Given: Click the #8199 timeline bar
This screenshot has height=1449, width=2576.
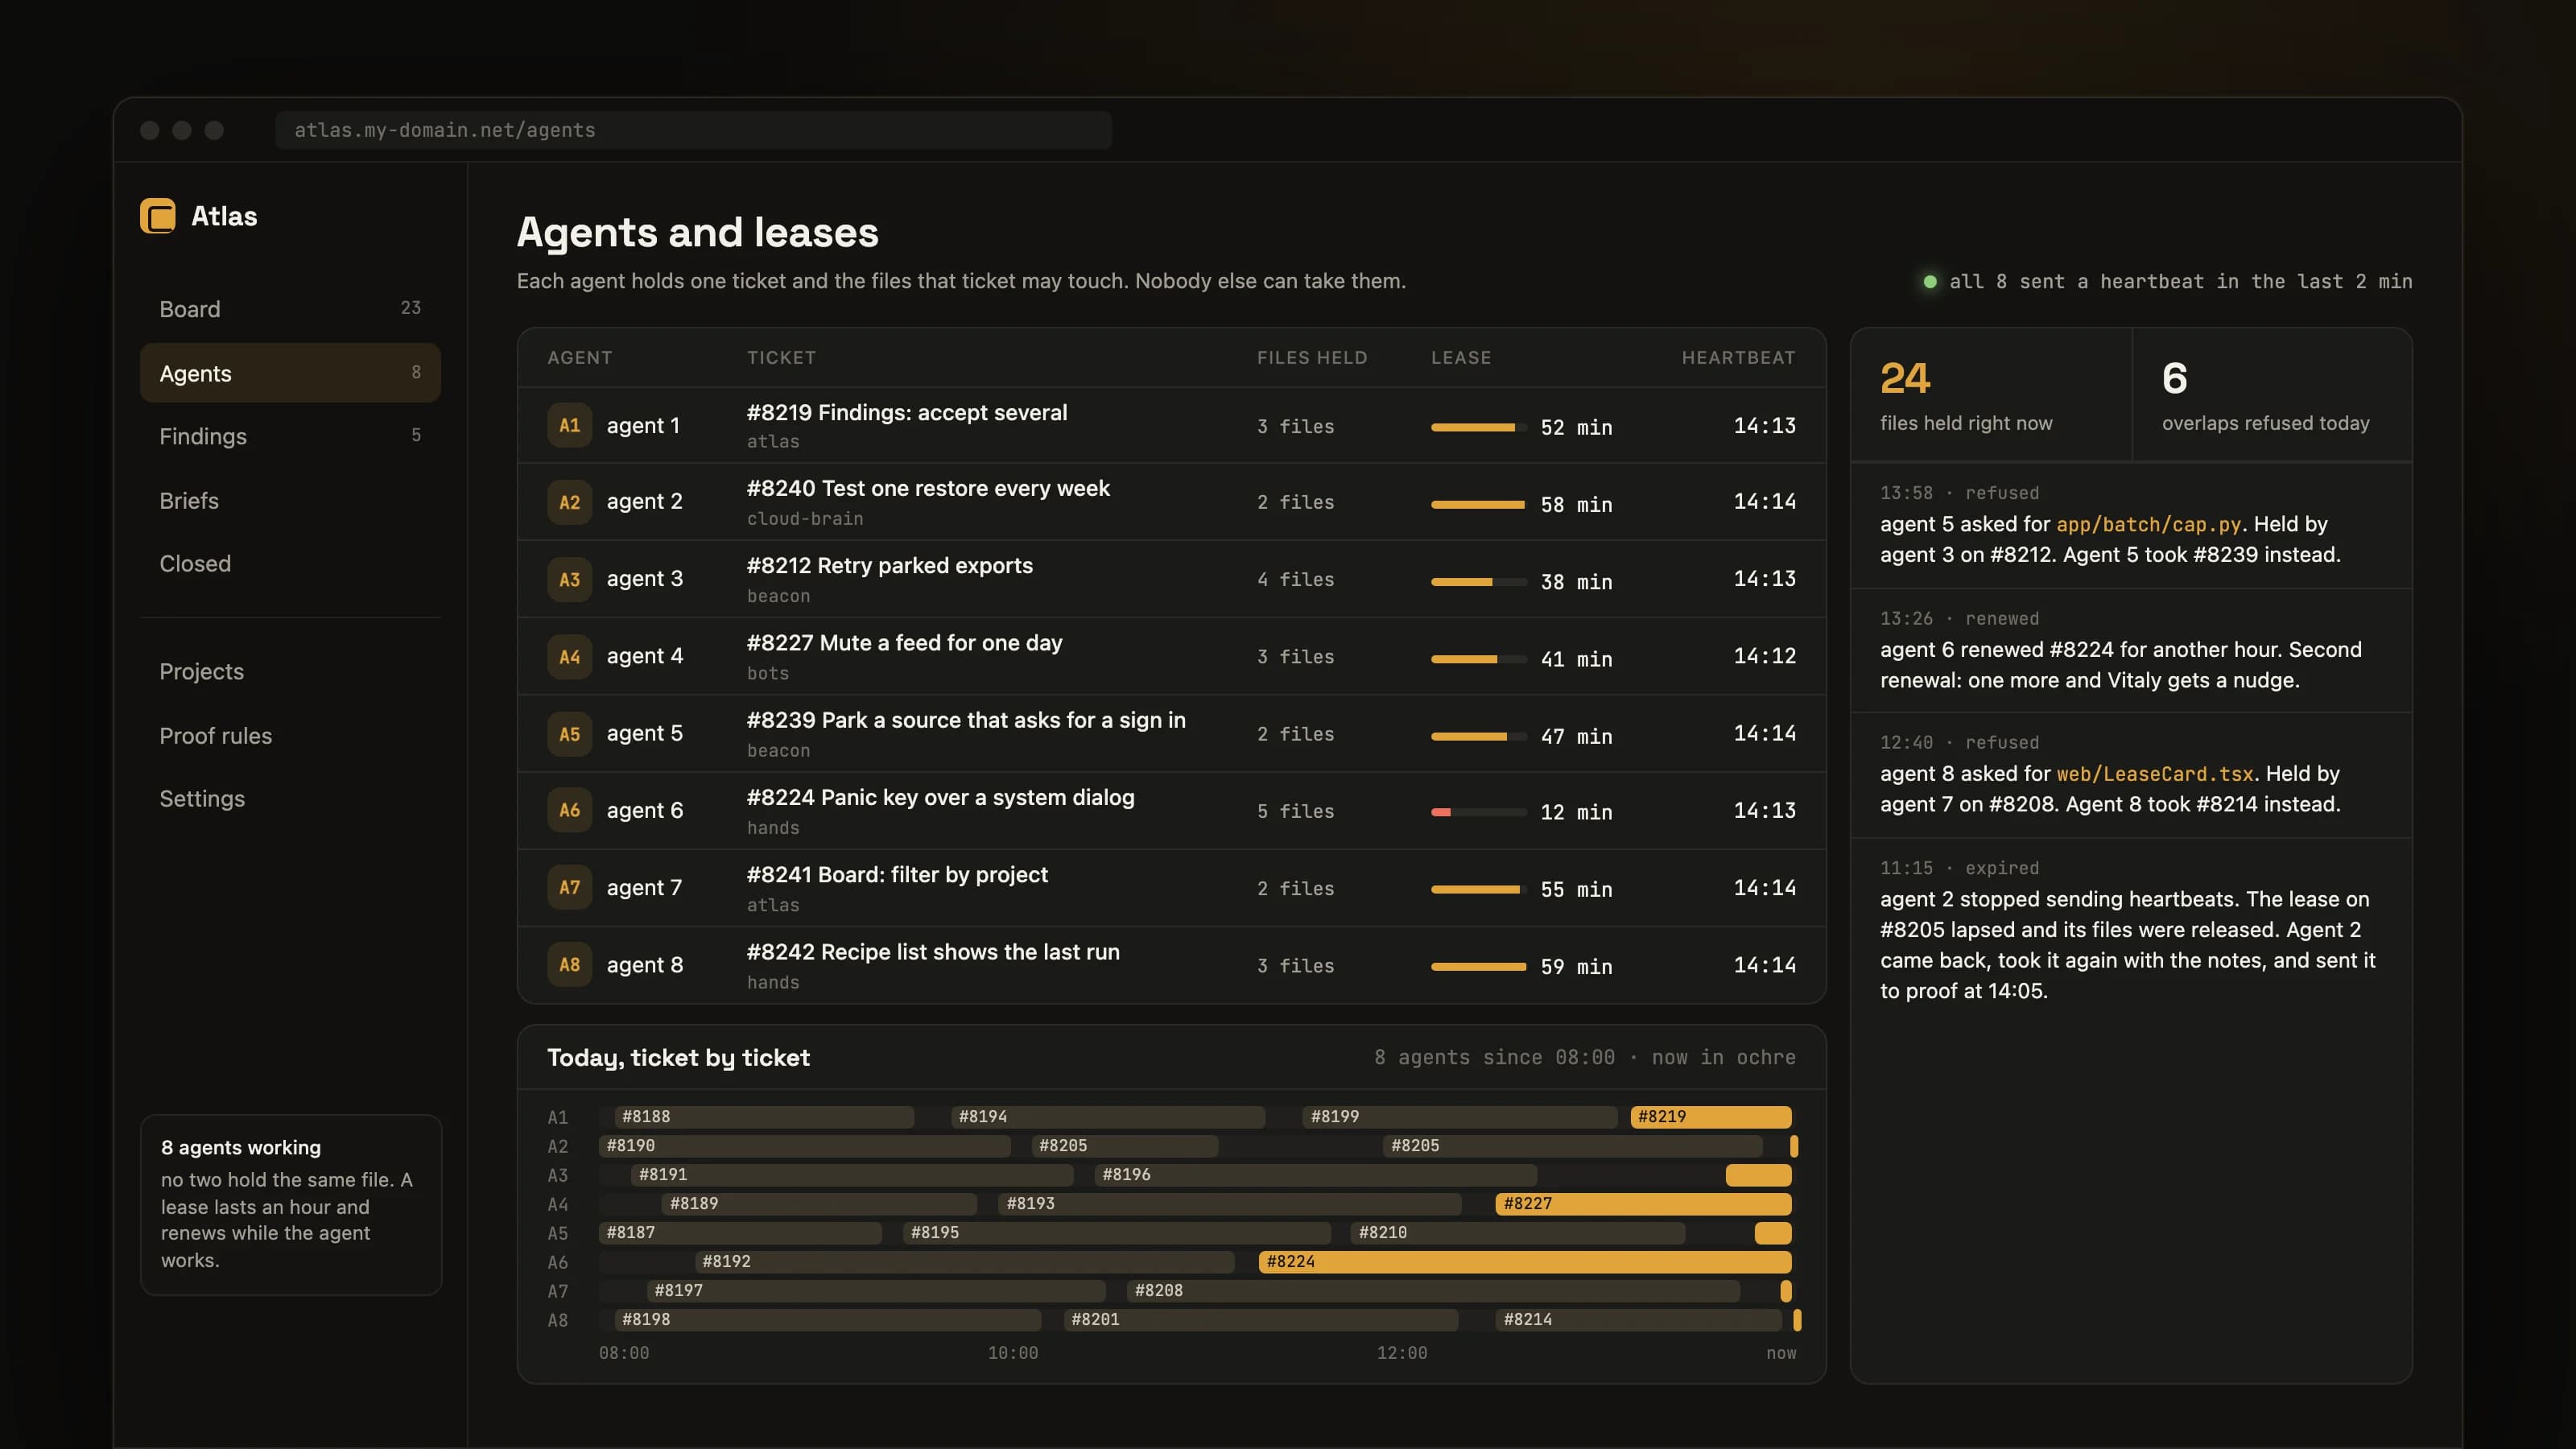Looking at the screenshot, I should point(1460,1116).
